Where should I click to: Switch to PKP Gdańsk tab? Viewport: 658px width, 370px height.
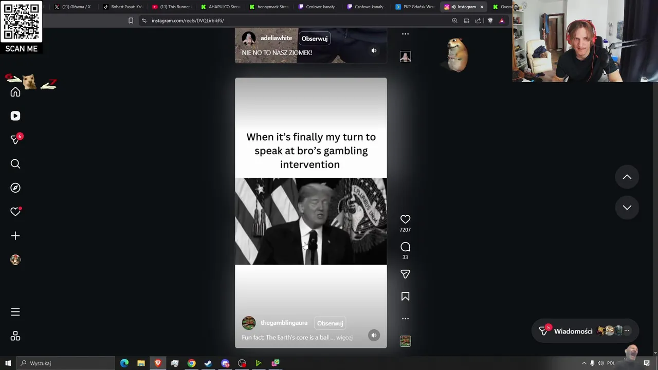[x=416, y=7]
